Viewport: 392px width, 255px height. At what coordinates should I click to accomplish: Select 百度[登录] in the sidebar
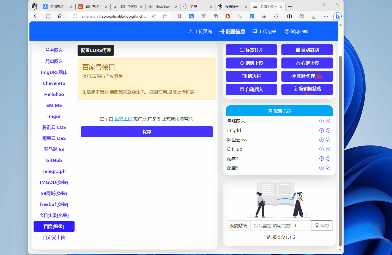coord(54,226)
